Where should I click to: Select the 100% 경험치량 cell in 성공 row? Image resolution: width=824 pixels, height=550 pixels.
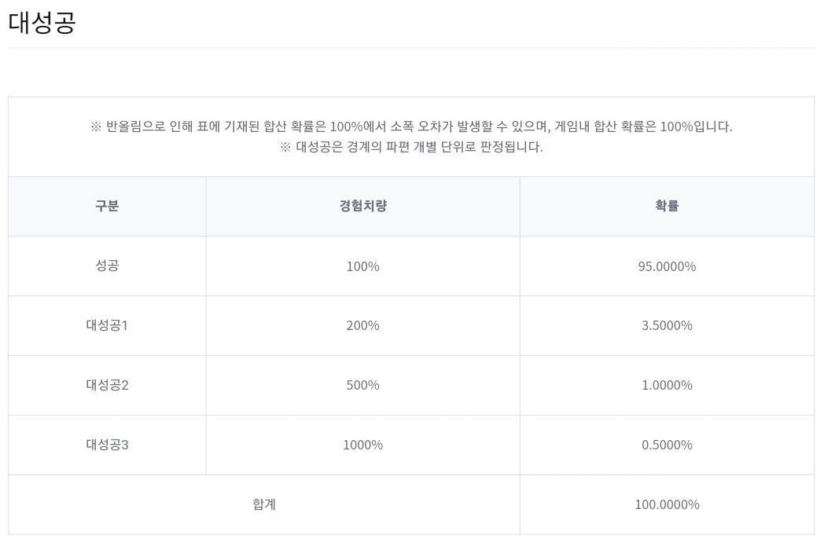click(362, 266)
